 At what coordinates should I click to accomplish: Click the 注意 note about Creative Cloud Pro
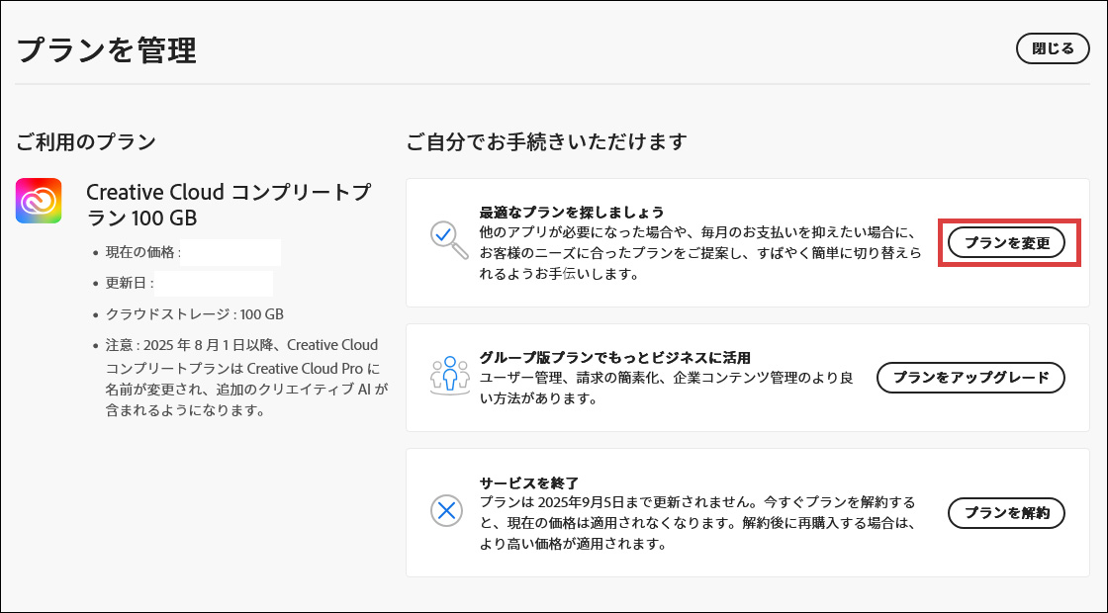pos(246,377)
